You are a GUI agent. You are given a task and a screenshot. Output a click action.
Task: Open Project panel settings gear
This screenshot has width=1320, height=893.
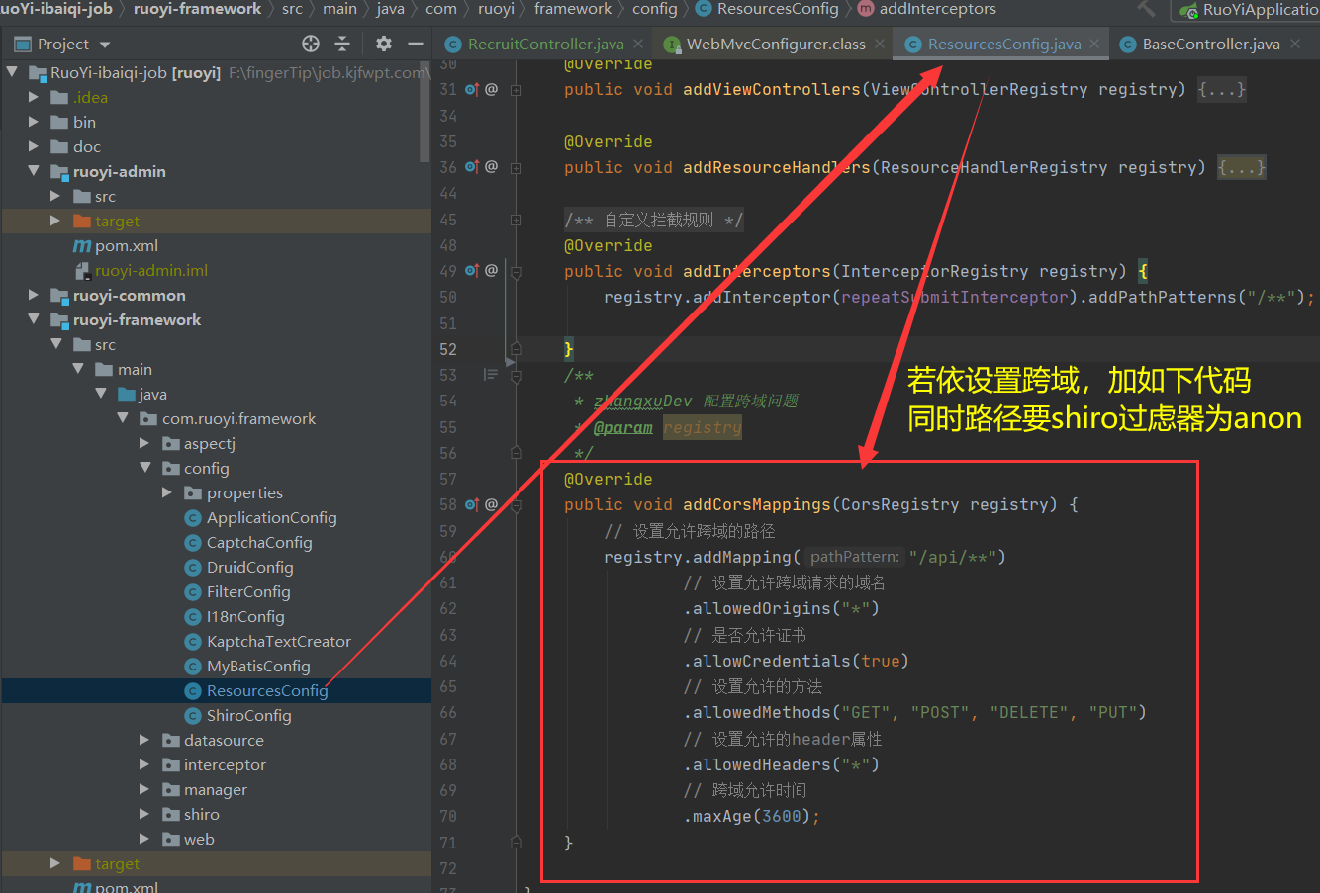[x=384, y=44]
